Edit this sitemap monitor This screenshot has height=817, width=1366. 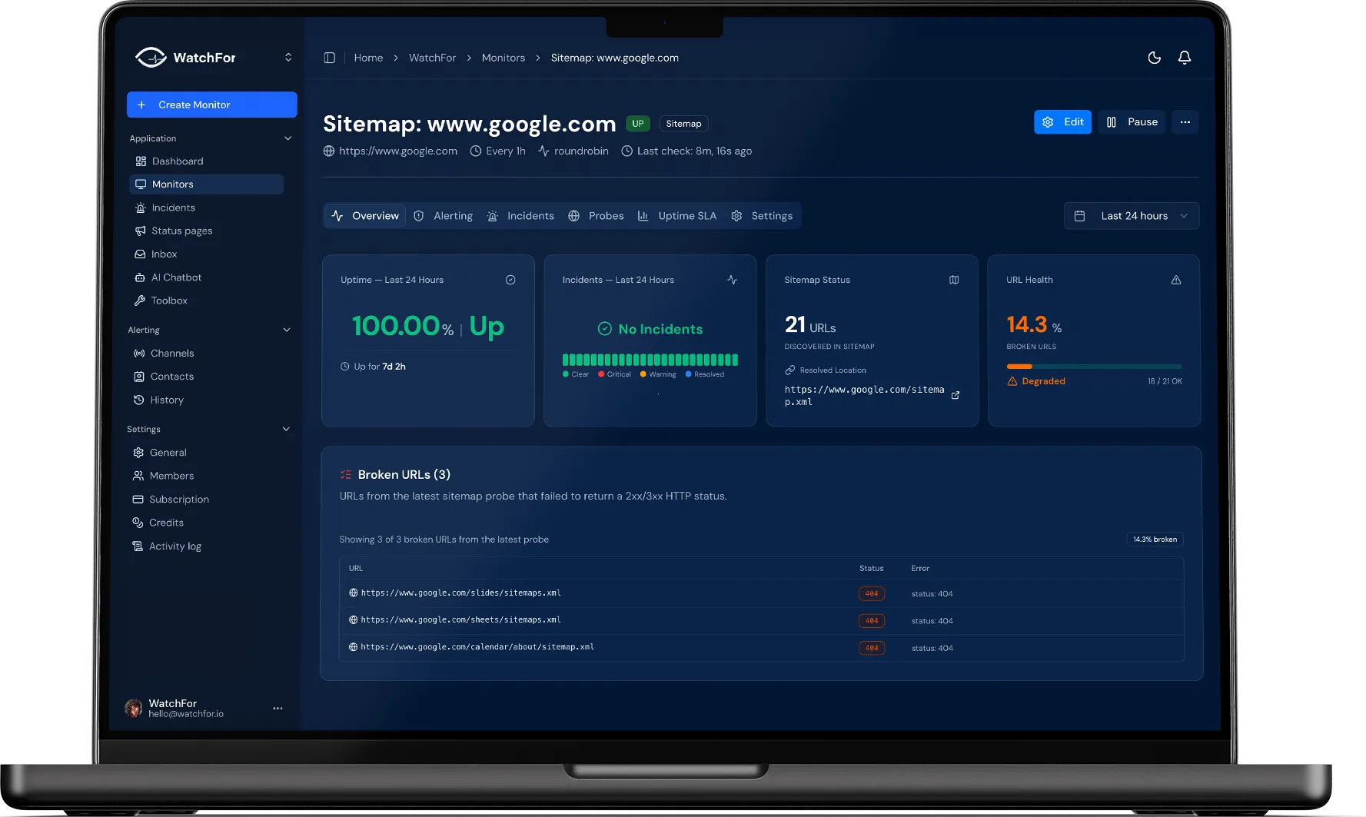click(x=1062, y=122)
